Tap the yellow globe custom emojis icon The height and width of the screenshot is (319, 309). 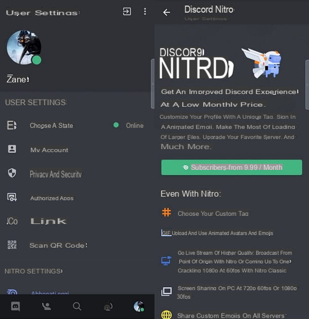pos(166,315)
